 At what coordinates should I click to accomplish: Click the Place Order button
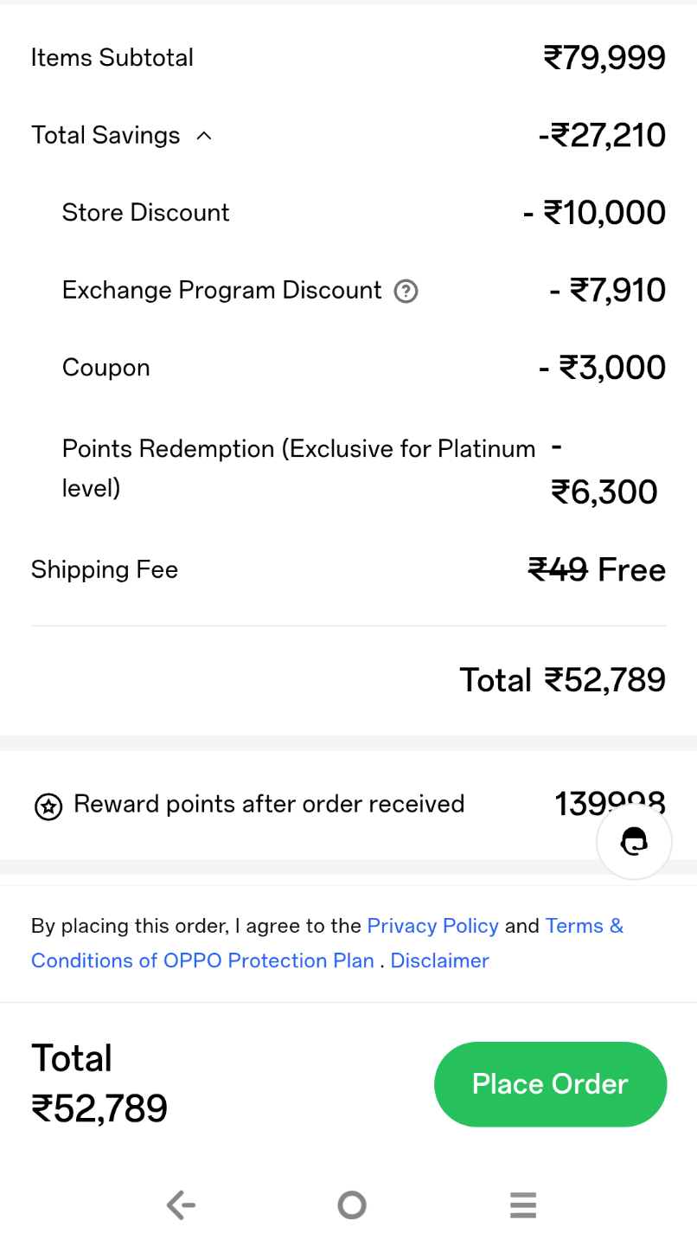point(550,1084)
